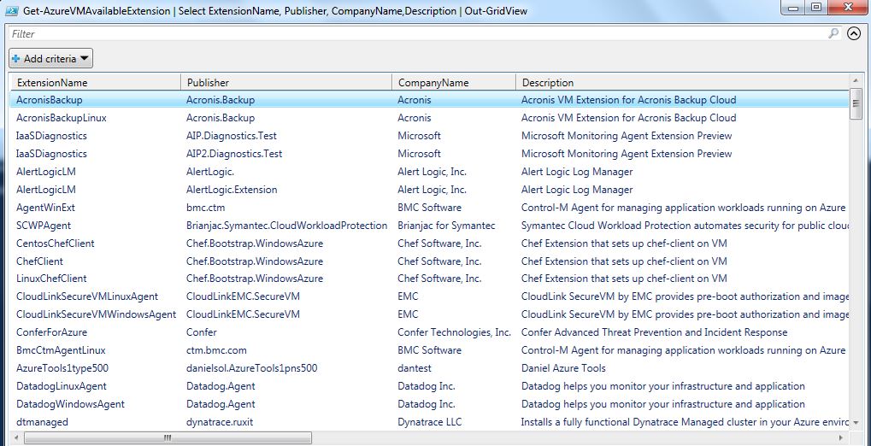Maximize the Out-GridView window

(x=816, y=8)
